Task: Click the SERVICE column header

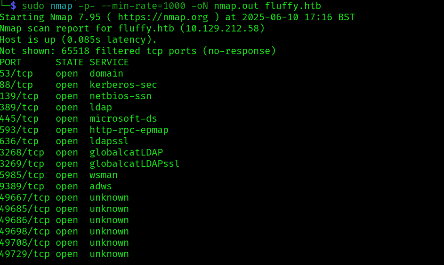Action: pyautogui.click(x=109, y=62)
